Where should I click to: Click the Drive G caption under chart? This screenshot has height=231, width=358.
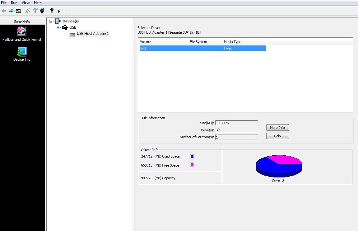[x=278, y=180]
